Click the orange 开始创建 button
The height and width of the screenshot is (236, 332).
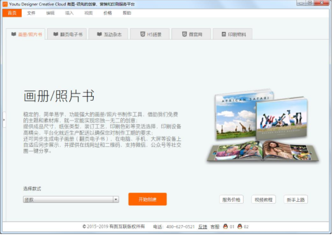(x=147, y=199)
